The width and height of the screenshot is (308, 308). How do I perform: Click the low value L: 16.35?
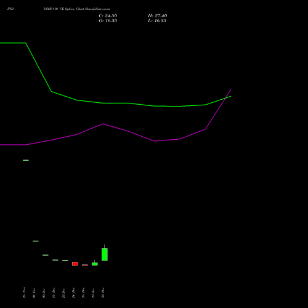point(157,21)
